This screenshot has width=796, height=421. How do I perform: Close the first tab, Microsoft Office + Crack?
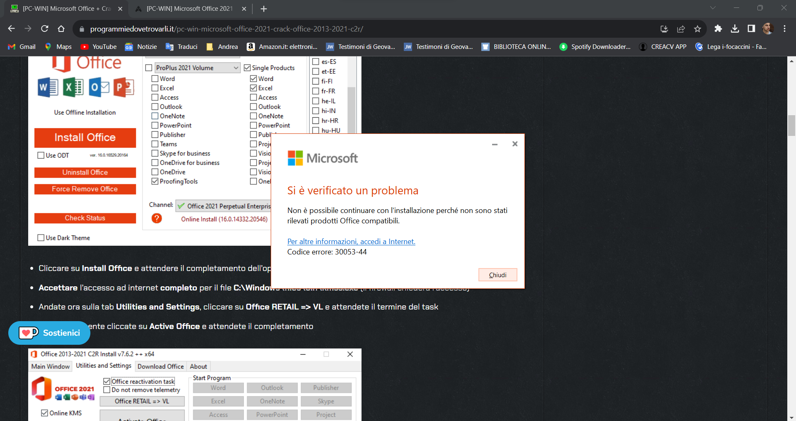click(120, 9)
